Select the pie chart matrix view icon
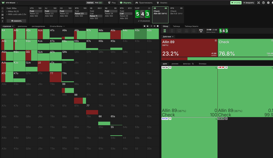 tap(144, 26)
